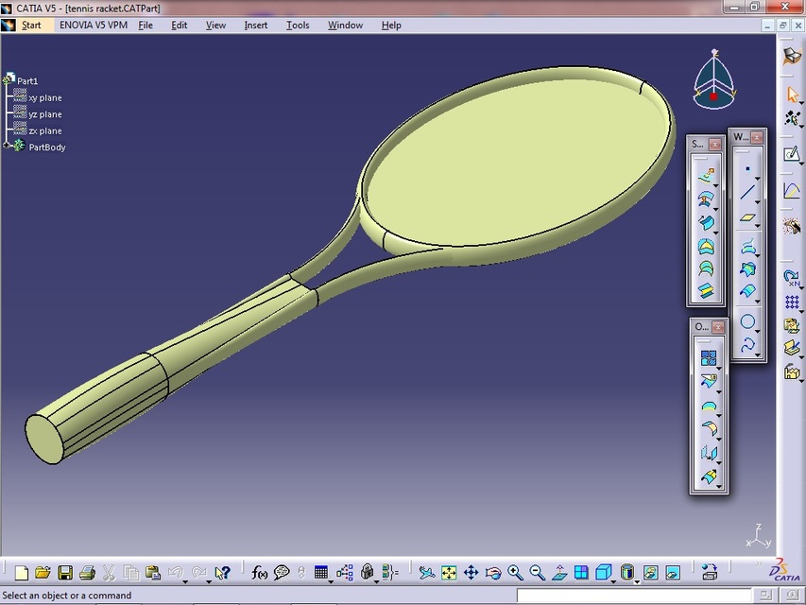Toggle the Rotate view mode
This screenshot has height=605, width=806.
494,571
